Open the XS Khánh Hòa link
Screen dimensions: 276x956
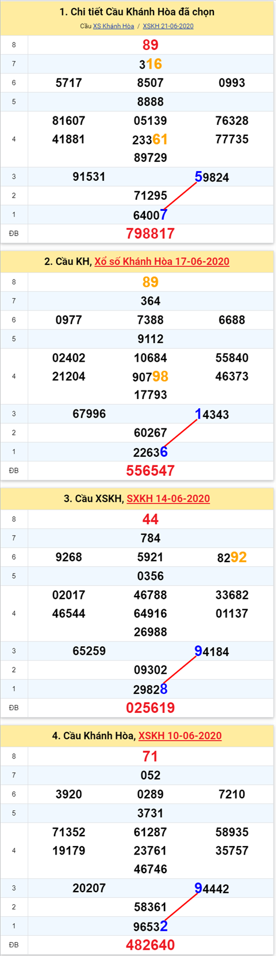point(113,26)
